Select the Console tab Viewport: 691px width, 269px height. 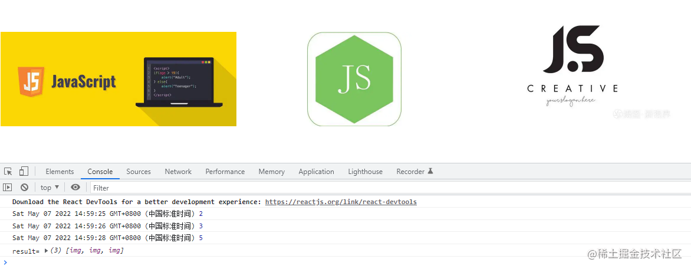(100, 172)
